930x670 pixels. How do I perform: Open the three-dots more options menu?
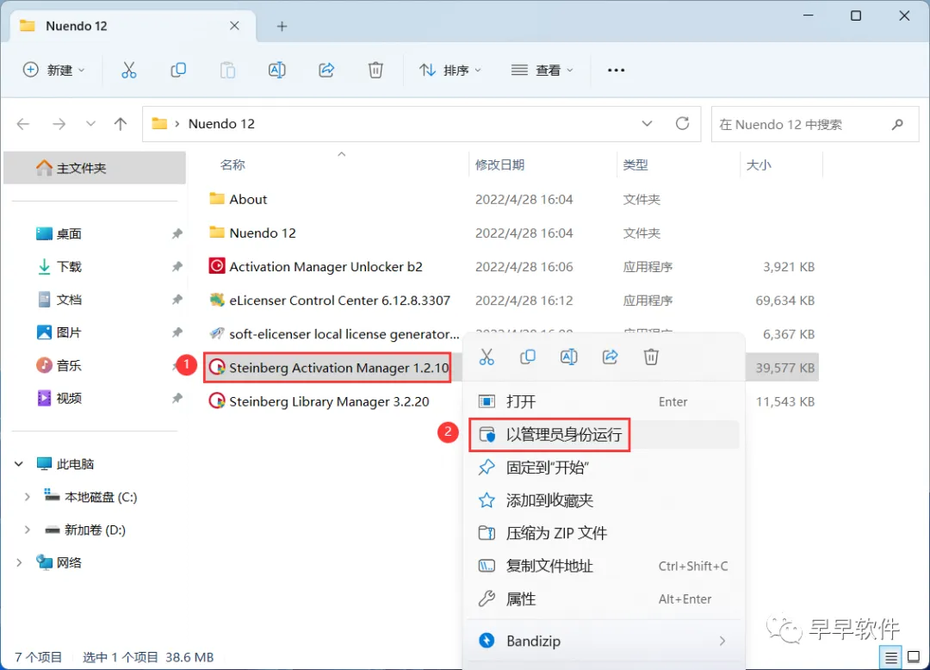tap(616, 70)
